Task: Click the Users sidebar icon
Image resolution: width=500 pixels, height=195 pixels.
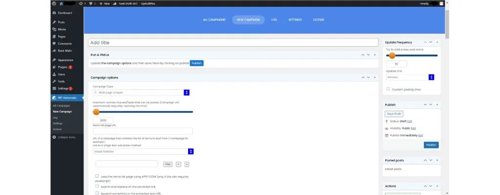Action: tap(54, 74)
